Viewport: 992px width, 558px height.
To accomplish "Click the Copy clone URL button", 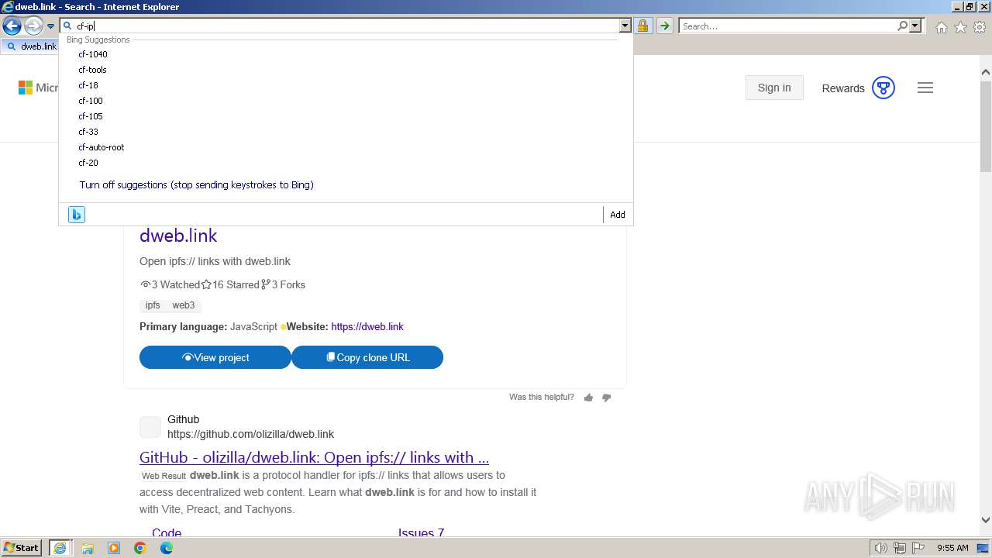I will click(367, 357).
